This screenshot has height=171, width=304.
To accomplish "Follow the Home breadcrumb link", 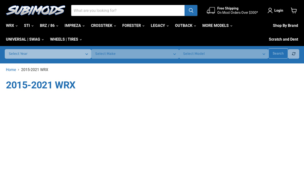I will pyautogui.click(x=11, y=70).
